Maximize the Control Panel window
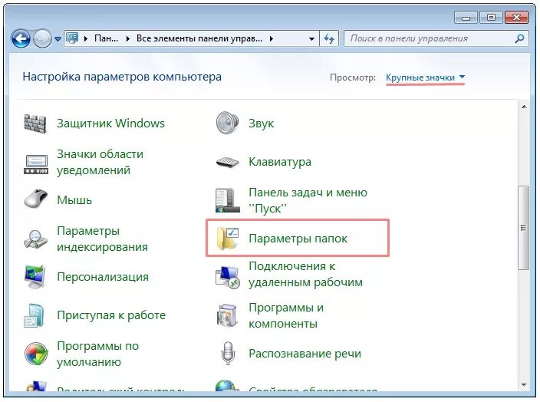540x402 pixels. coord(491,17)
